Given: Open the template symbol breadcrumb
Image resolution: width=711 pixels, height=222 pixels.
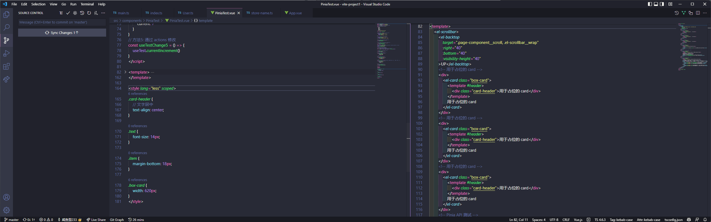Looking at the screenshot, I should click(203, 21).
